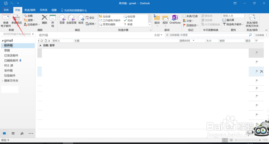This screenshot has height=144, width=269.
Task: Toggle 未读/已读 status
Action: click(x=190, y=16)
